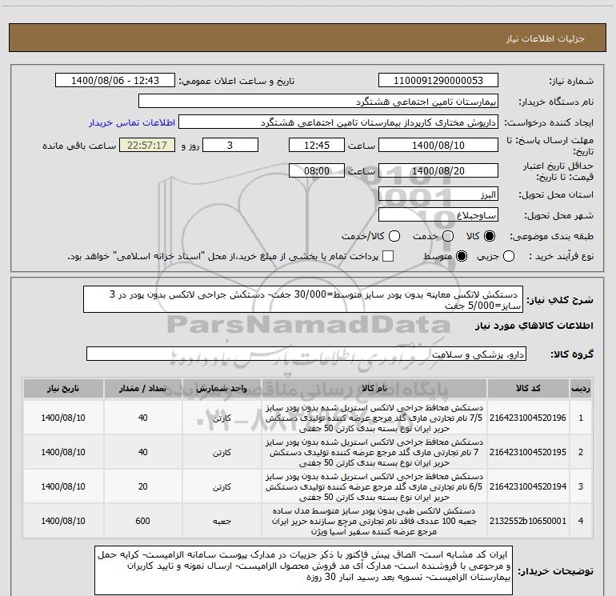Click the نام کالا column header
The image size is (616, 596).
click(x=374, y=389)
